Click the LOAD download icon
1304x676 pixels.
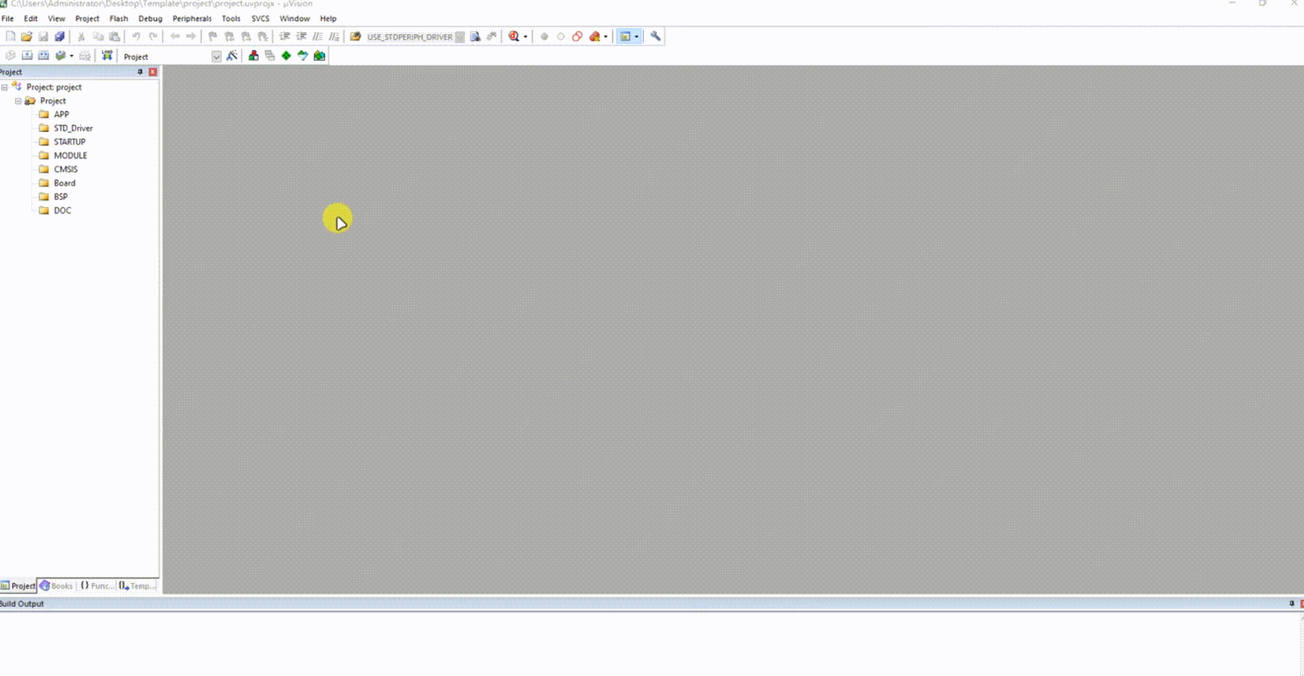tap(107, 55)
